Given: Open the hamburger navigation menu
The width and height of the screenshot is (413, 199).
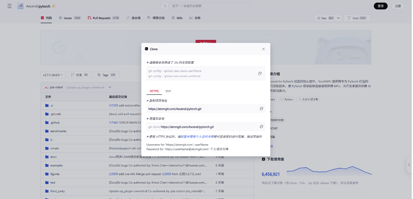Looking at the screenshot, I should pyautogui.click(x=9, y=6).
